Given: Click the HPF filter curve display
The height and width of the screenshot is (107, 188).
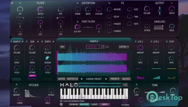Looking at the screenshot, I should (61, 18).
